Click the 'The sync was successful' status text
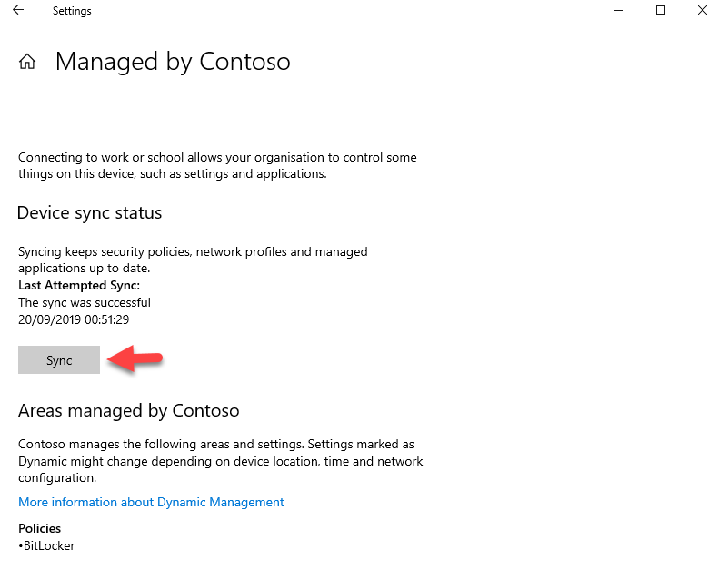 [x=85, y=303]
